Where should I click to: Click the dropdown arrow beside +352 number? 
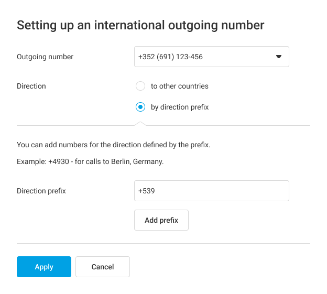click(x=279, y=57)
